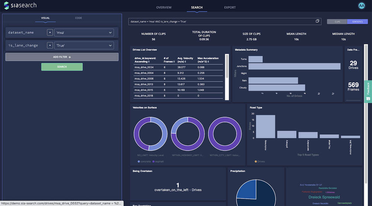Click the Precipitation pie chart
Screen dimensions: 372x206
256,193
